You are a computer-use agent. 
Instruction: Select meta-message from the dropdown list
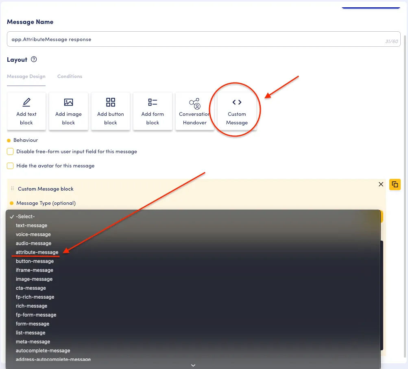(193, 342)
